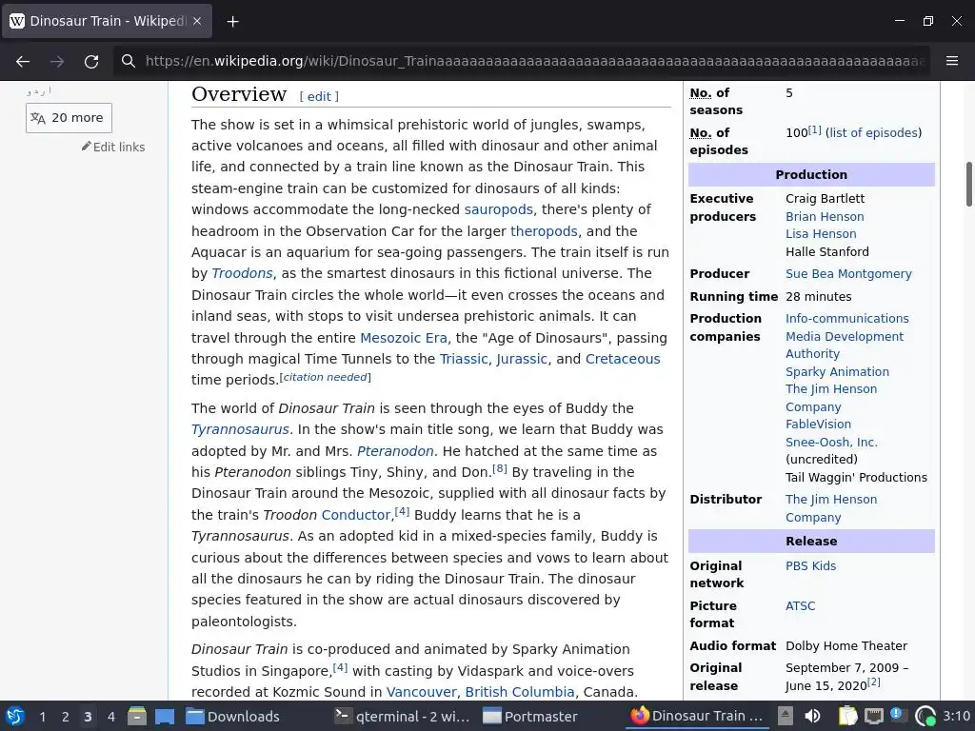Open the Tyrannosaurus link
975x731 pixels.
click(x=240, y=429)
